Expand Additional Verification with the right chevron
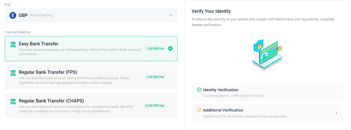 [x=336, y=113]
